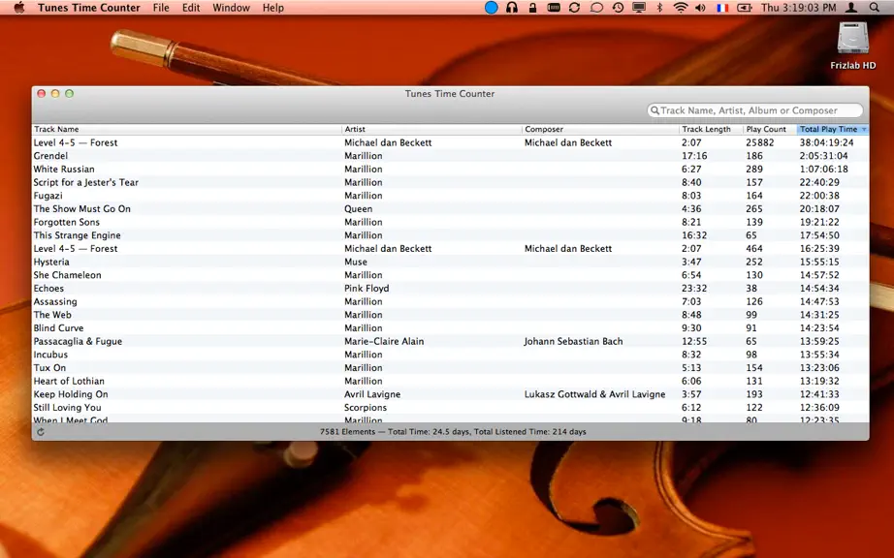Click the refresh icon in status bar
The height and width of the screenshot is (558, 894).
41,432
